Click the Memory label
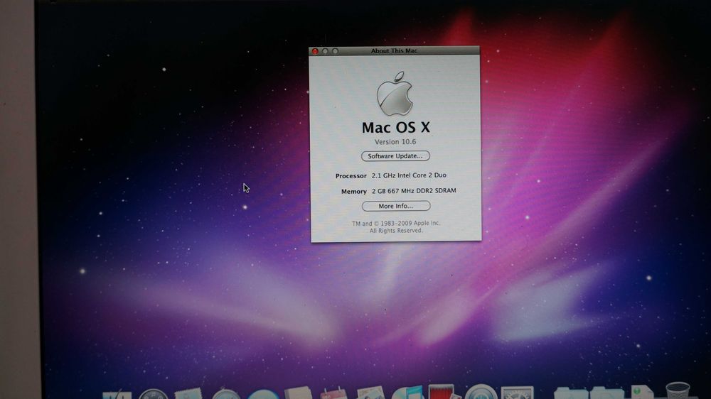Viewport: 711px width, 399px height. tap(353, 192)
